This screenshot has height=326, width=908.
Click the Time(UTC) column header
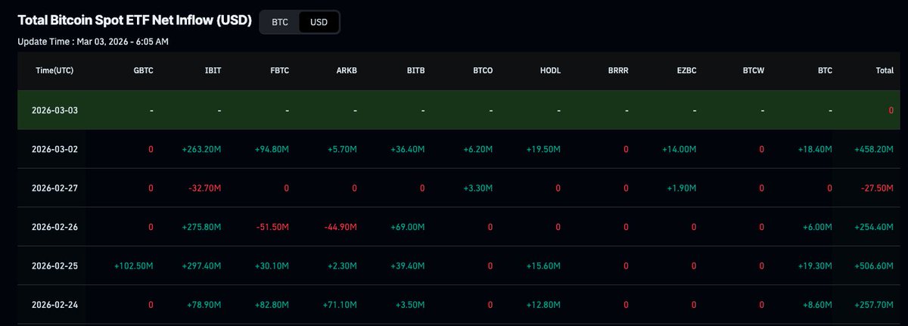(54, 70)
